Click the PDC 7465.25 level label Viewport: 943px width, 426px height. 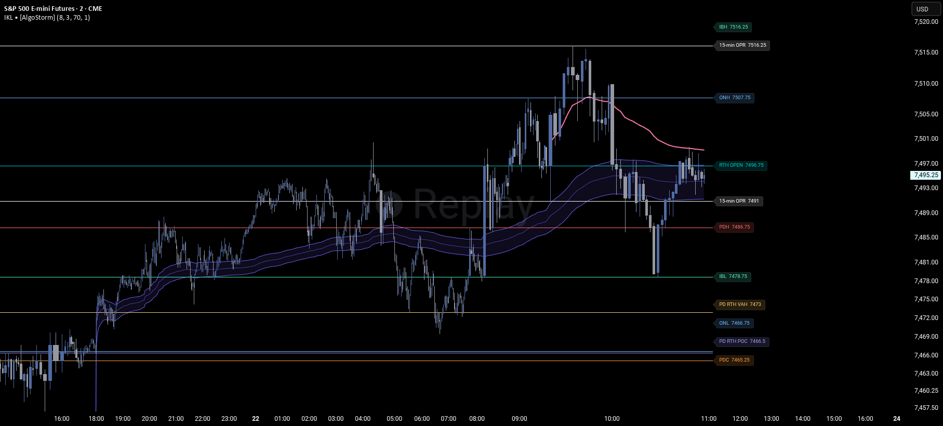coord(734,360)
